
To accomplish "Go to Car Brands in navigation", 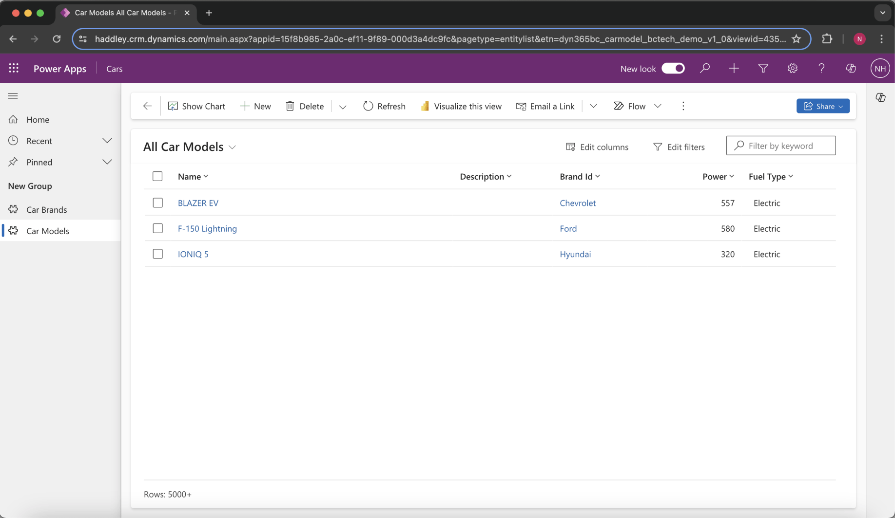I will click(x=46, y=209).
